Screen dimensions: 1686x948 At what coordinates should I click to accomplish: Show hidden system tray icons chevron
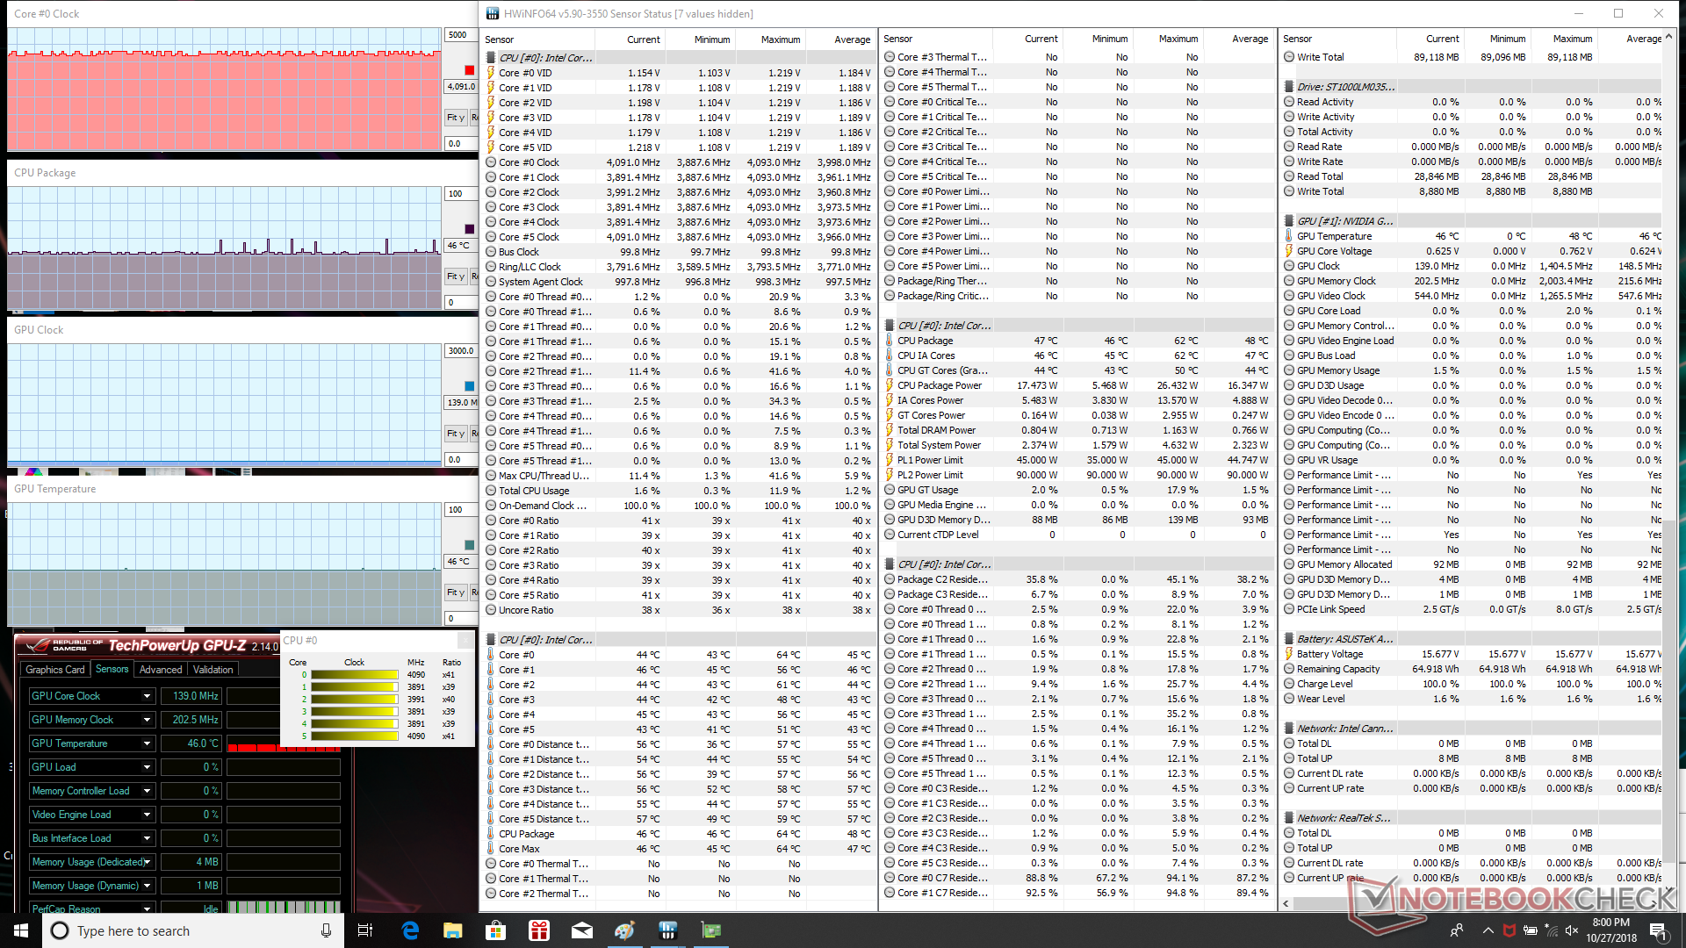tap(1488, 930)
